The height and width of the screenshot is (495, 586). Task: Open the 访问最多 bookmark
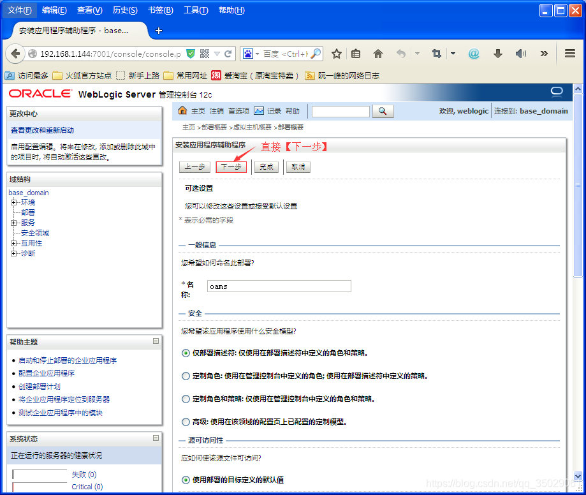(27, 75)
